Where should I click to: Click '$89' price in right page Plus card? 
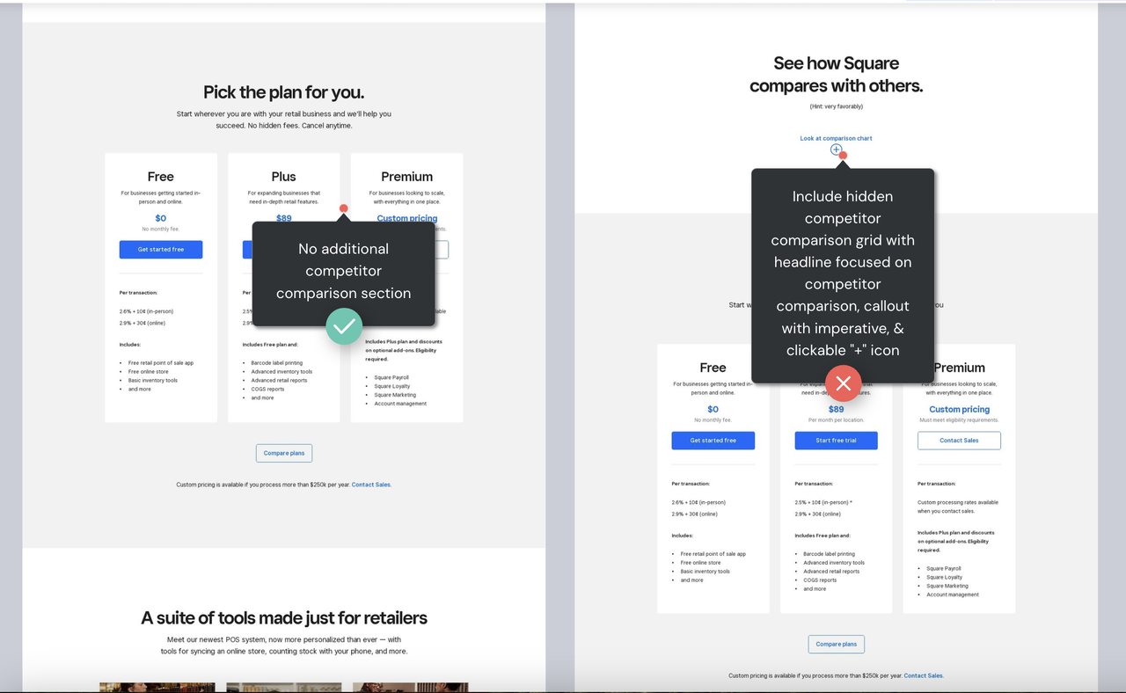click(836, 409)
